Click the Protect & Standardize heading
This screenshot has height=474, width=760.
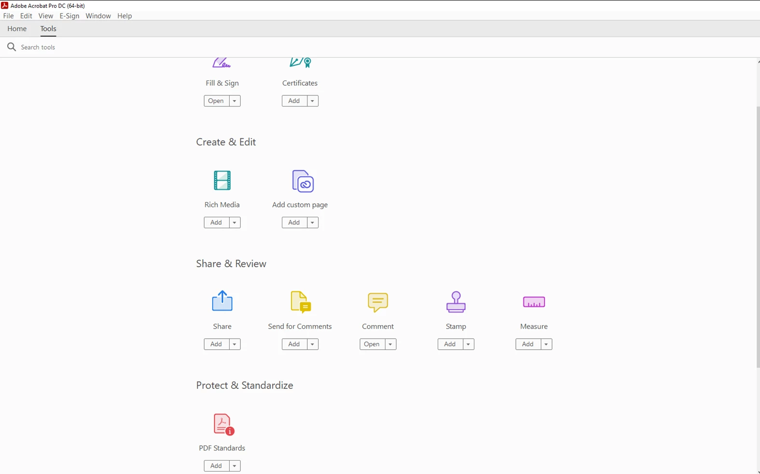pyautogui.click(x=245, y=385)
